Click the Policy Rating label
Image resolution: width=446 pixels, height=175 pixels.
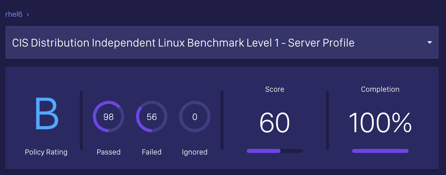46,152
